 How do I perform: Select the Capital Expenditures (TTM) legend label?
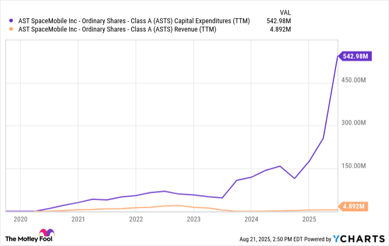(x=134, y=21)
